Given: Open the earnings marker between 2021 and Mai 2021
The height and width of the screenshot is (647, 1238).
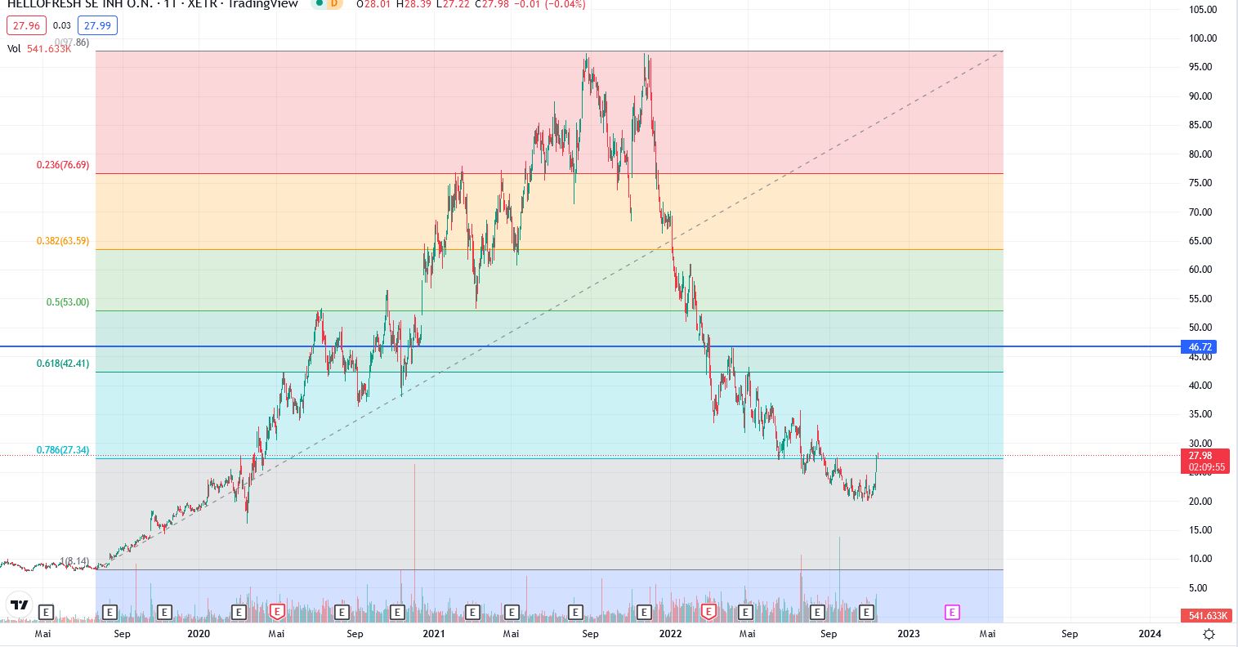Looking at the screenshot, I should (x=472, y=612).
